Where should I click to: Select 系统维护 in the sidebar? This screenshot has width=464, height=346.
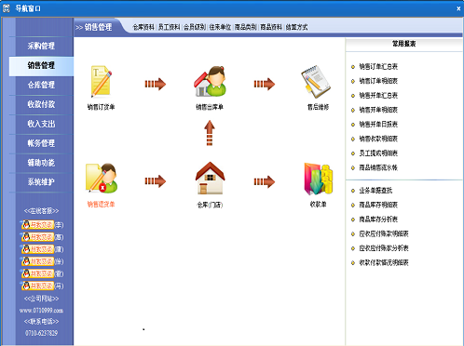point(41,182)
